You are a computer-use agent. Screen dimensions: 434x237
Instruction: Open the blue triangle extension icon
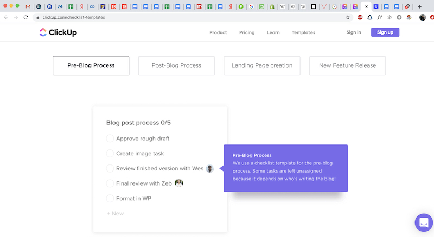point(370,17)
